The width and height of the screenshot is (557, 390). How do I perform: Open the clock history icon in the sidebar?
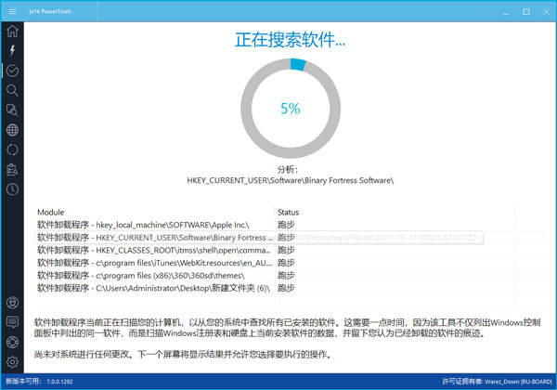[12, 189]
